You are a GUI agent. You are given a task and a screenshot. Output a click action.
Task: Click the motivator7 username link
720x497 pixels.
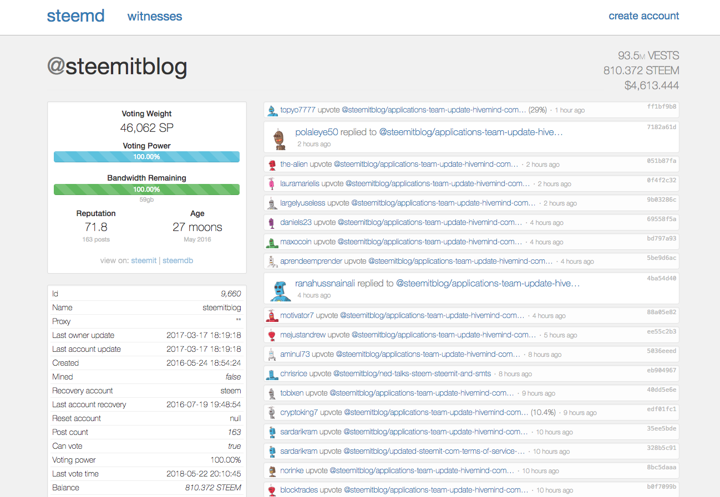[297, 316]
